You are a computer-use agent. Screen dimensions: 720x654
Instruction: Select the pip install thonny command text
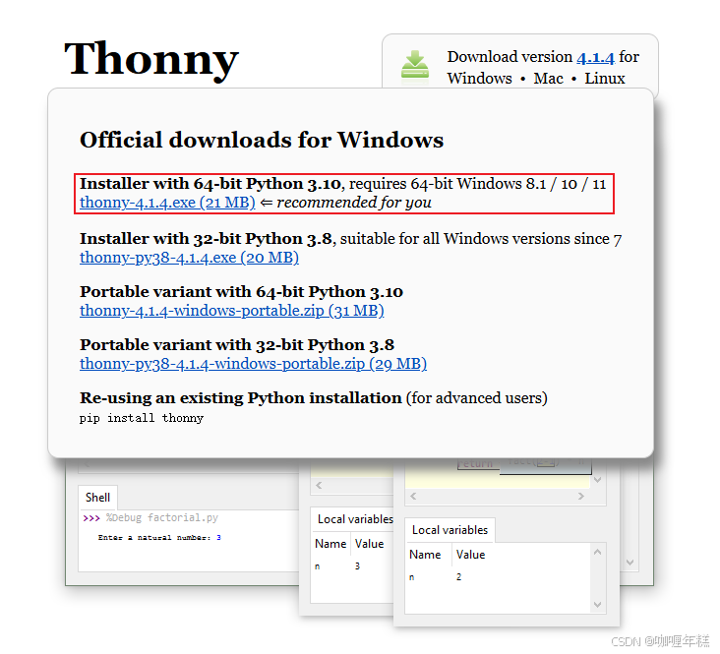(142, 418)
